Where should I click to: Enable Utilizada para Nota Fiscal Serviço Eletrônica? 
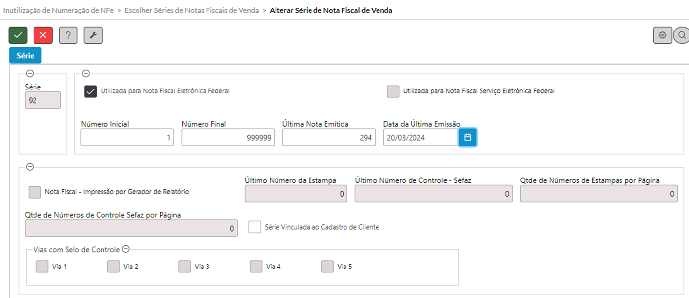tap(393, 91)
